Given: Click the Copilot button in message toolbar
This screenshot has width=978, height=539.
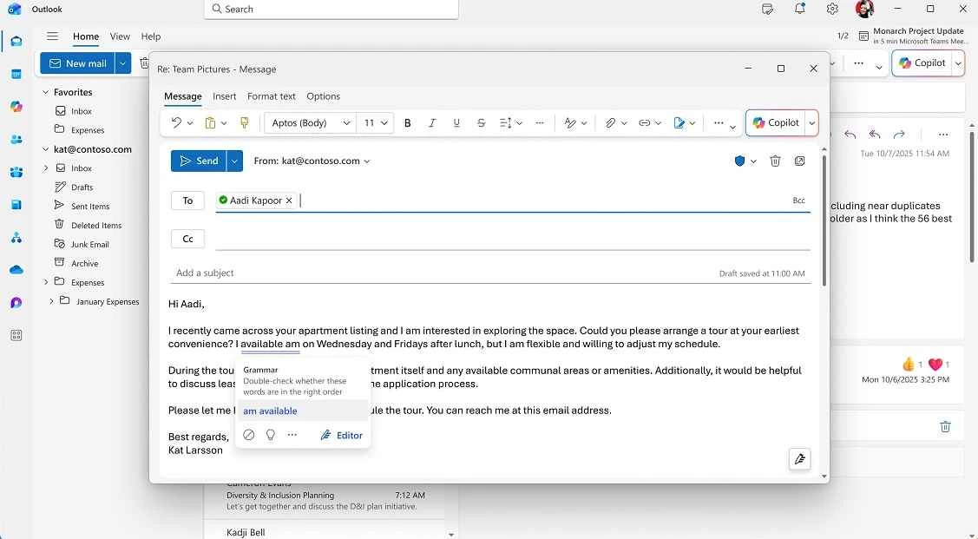Looking at the screenshot, I should 775,123.
